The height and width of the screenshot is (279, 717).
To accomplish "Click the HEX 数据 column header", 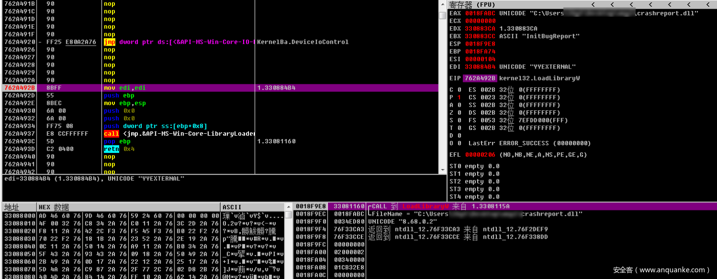I will [x=54, y=207].
